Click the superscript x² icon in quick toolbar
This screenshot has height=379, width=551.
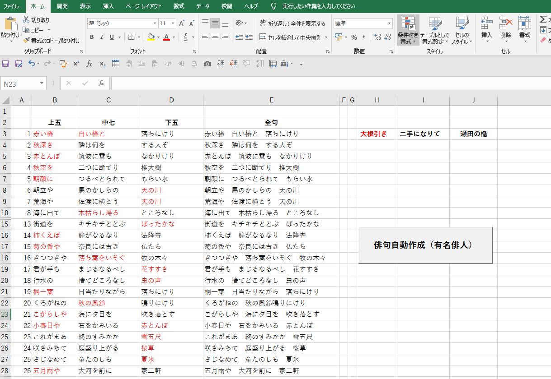(x=76, y=64)
